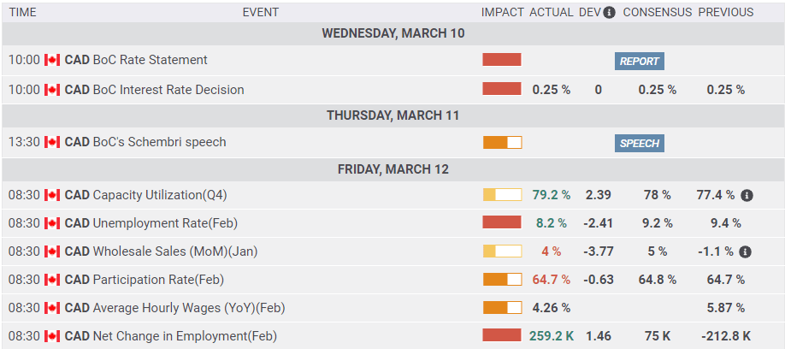Expand the Participation Rate(Feb) event row
This screenshot has height=349, width=785.
click(158, 280)
